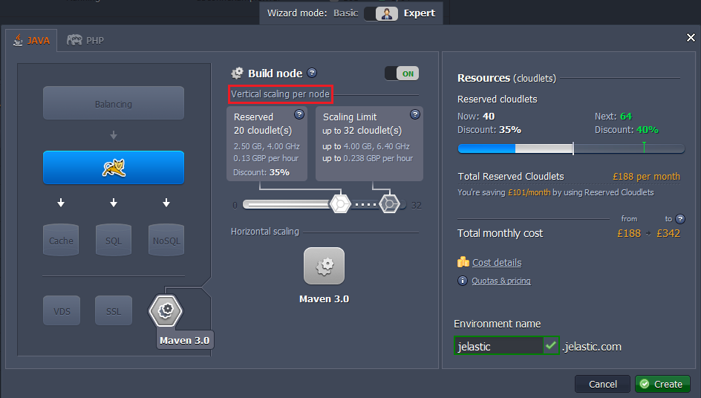Screen dimensions: 701x398
Task: Open the Quotas & pricing link
Action: (x=501, y=281)
